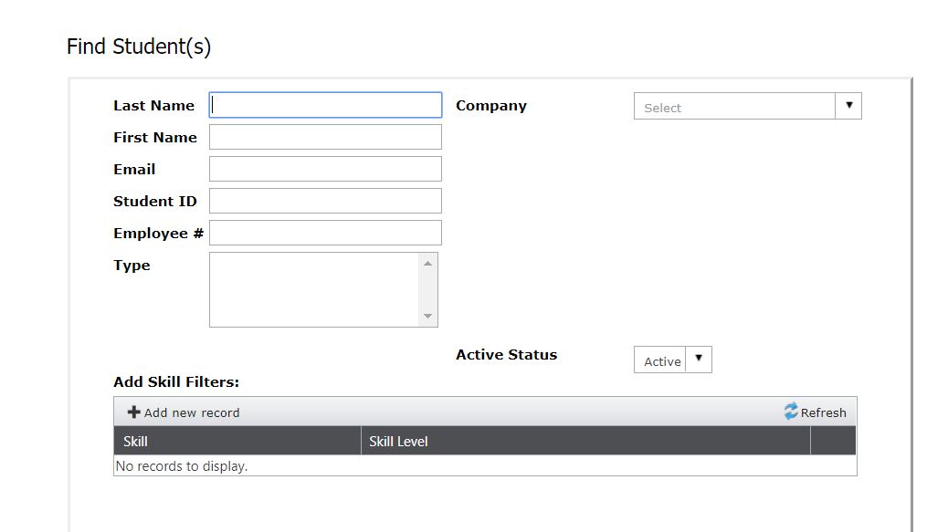This screenshot has height=532, width=948.
Task: Click the Type list scroll down arrow
Action: pos(428,317)
